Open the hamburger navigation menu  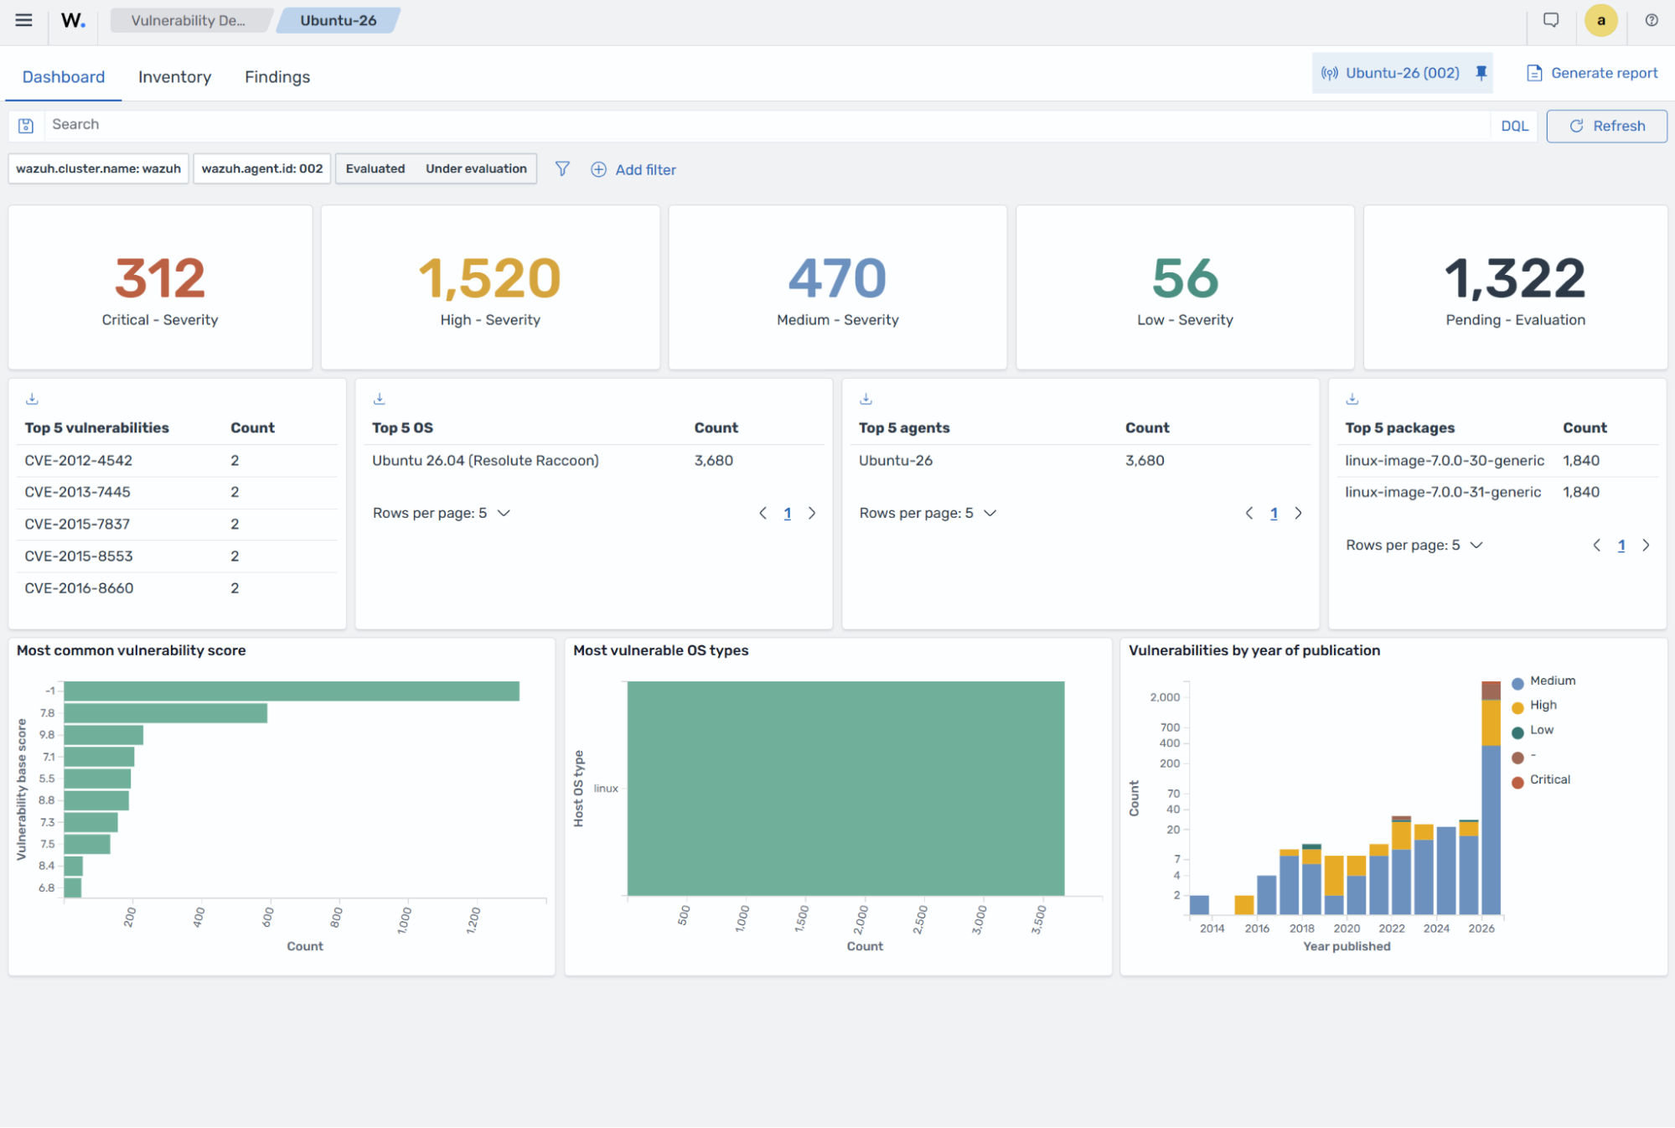tap(23, 21)
